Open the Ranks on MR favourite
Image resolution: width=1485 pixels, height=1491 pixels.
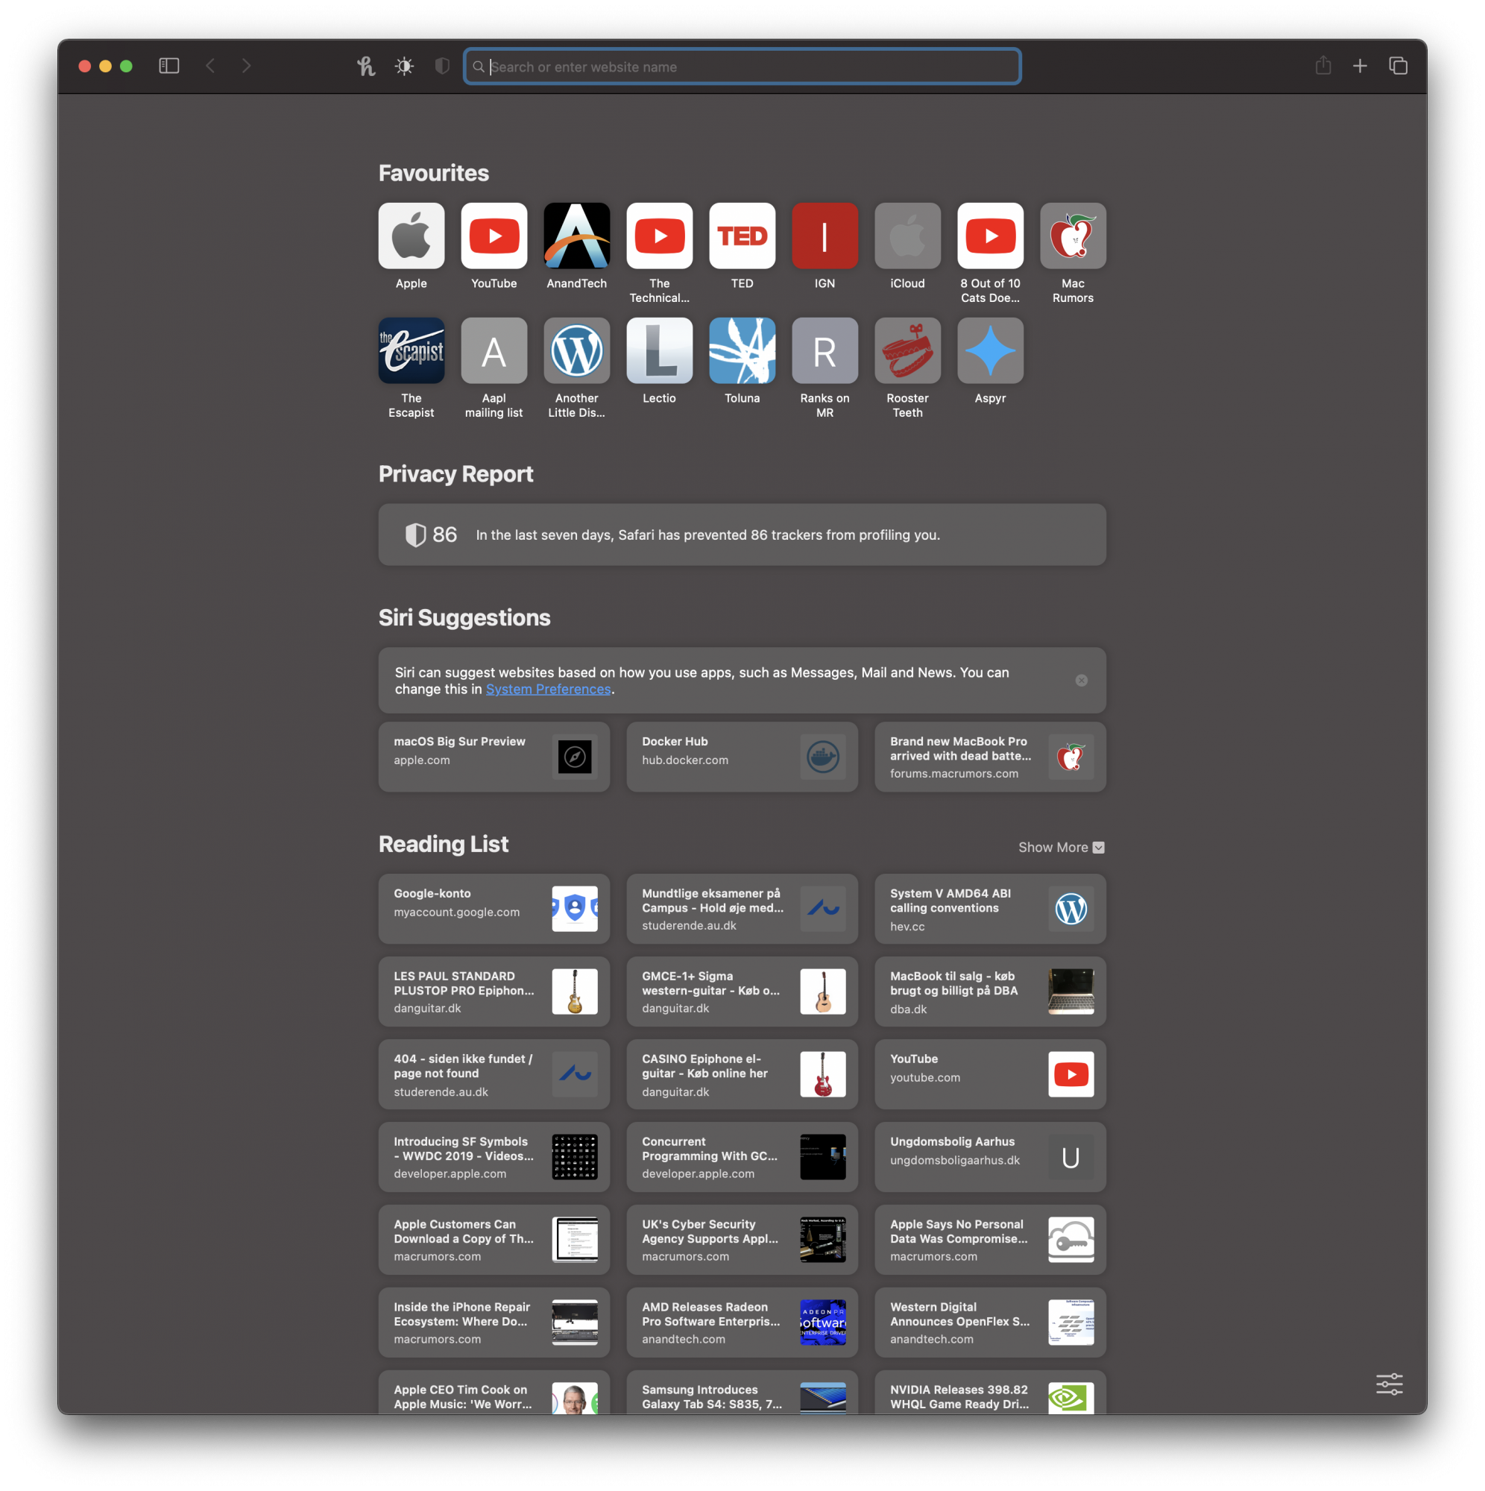point(825,350)
